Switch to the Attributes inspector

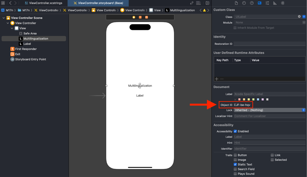click(267, 3)
